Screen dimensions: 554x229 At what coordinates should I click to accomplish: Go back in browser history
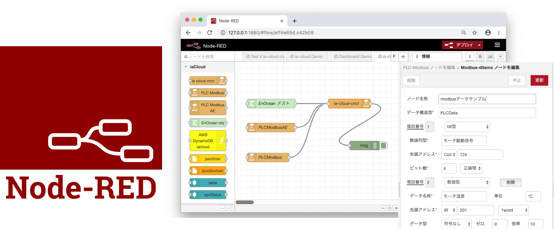[188, 33]
